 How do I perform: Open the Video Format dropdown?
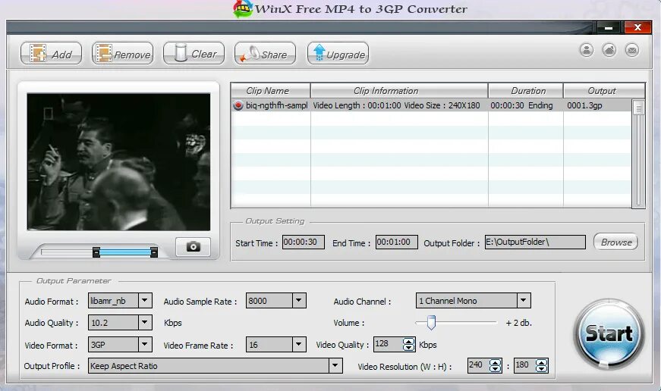(145, 344)
